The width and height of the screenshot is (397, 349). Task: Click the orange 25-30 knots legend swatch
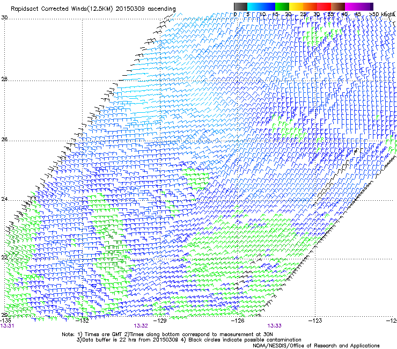tap(310, 7)
